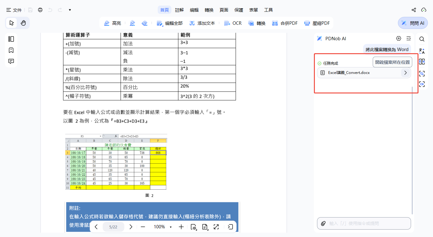Switch to the 首頁 tab
The width and height of the screenshot is (433, 237).
click(x=165, y=10)
